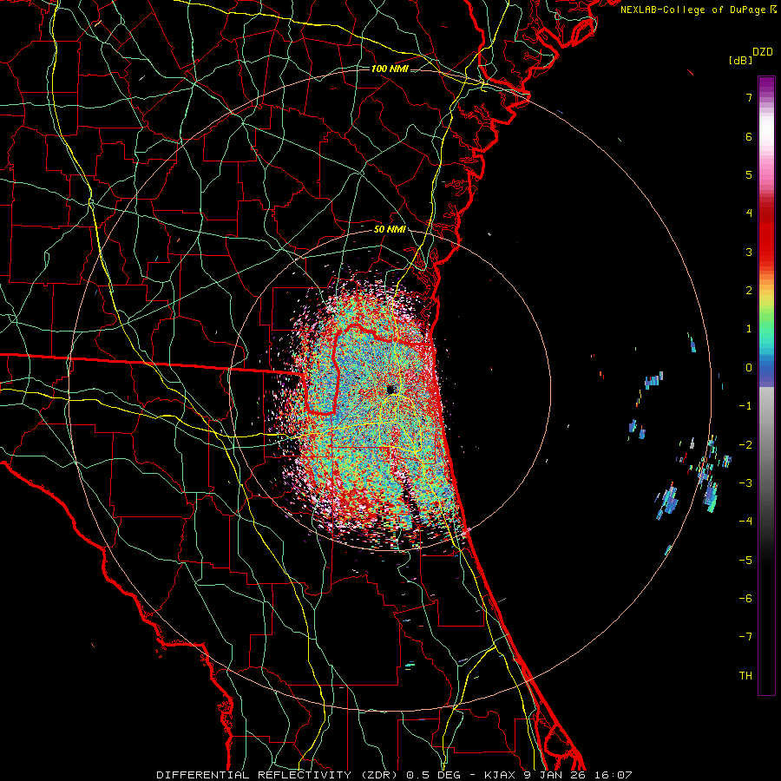Click the color scale value 7
Viewport: 781px width, 781px height.
tap(749, 97)
